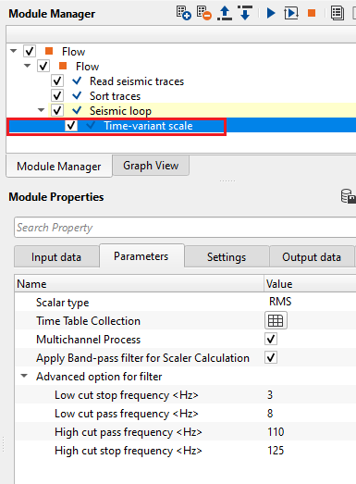Uncheck Apply Band-pass filter for Scaler Calculation
This screenshot has width=356, height=484.
(271, 358)
